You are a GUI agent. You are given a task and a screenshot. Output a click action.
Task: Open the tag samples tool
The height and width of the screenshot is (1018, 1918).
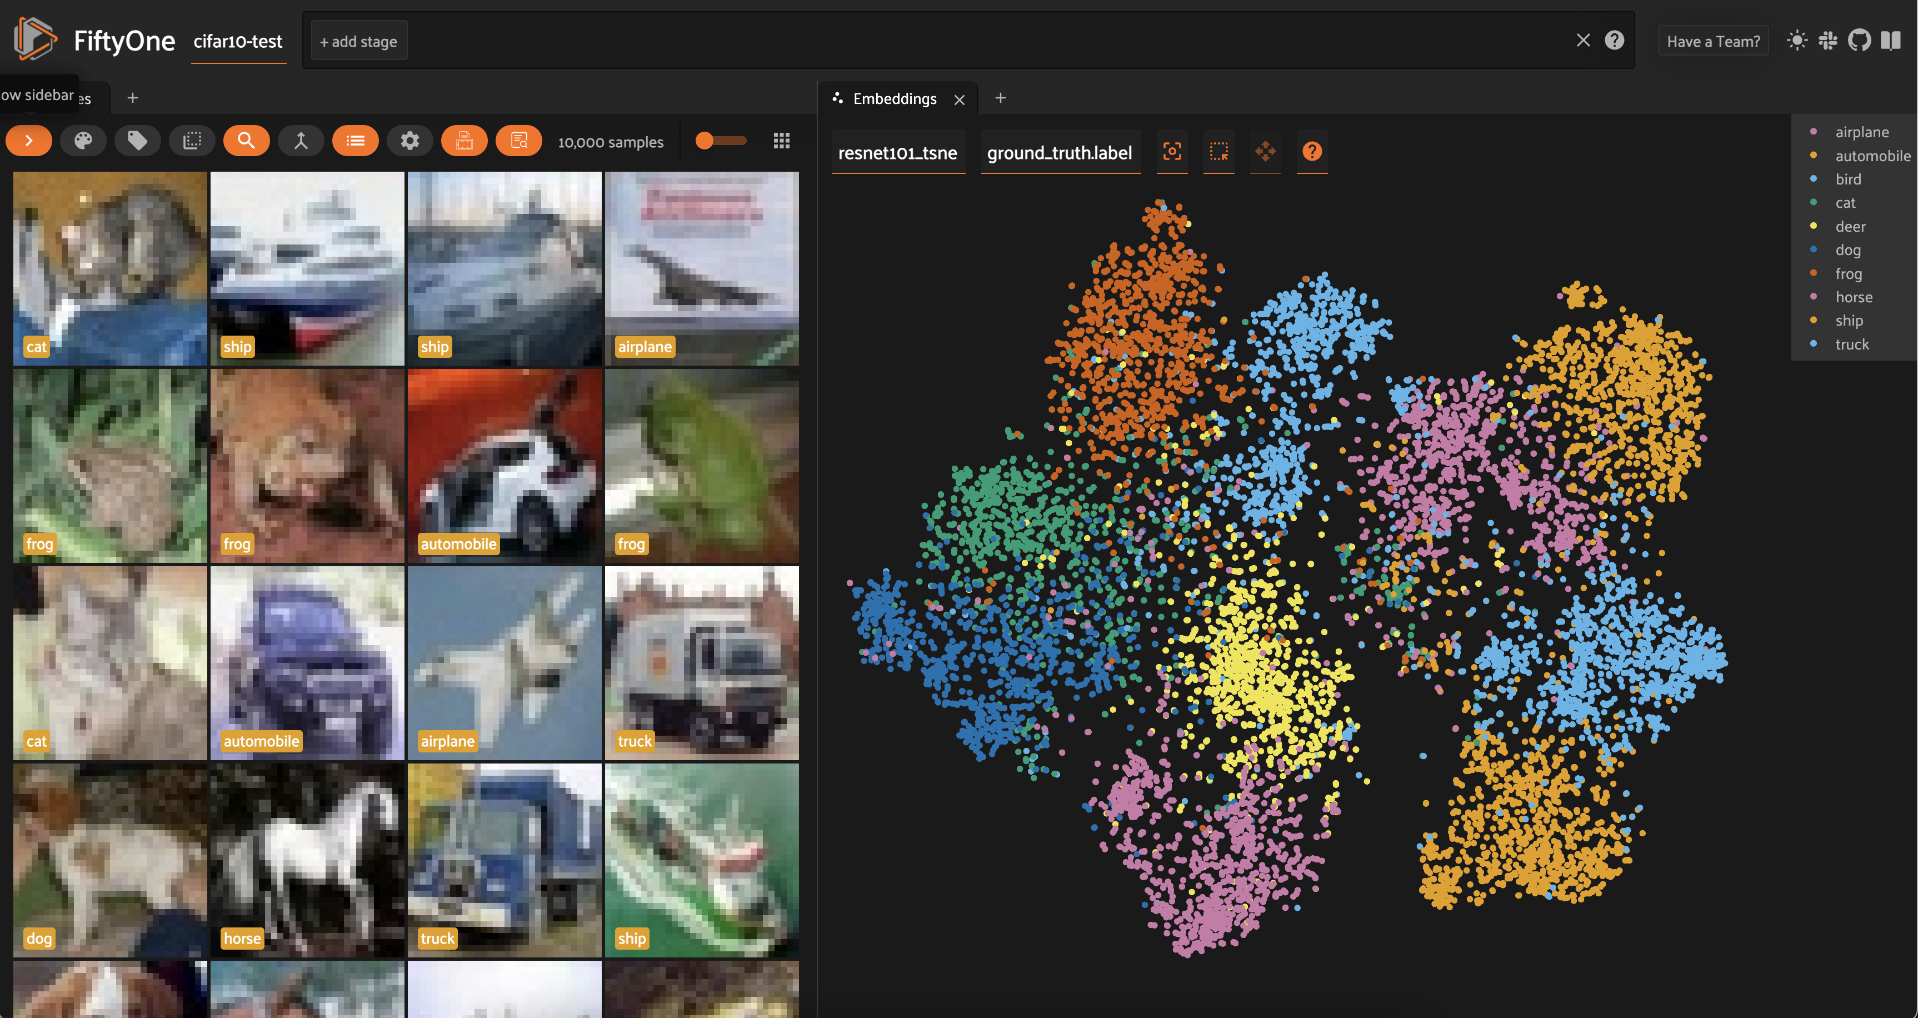click(x=137, y=141)
